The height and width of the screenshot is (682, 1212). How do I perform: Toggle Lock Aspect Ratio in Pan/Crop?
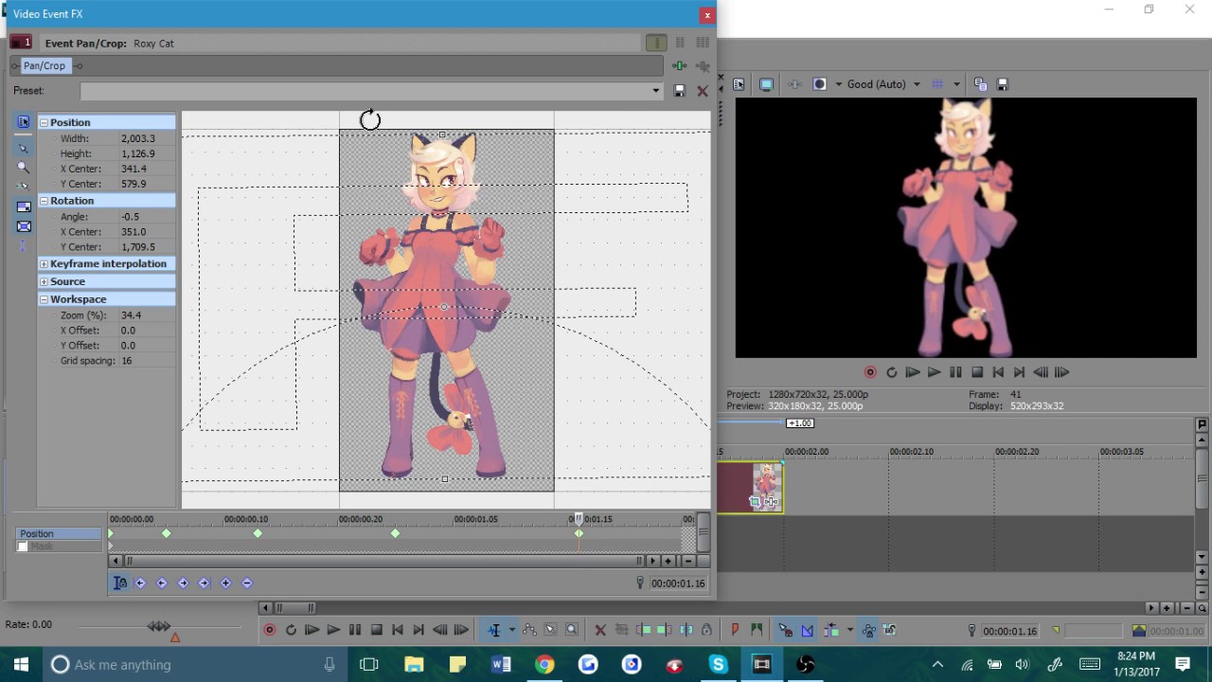pyautogui.click(x=24, y=206)
